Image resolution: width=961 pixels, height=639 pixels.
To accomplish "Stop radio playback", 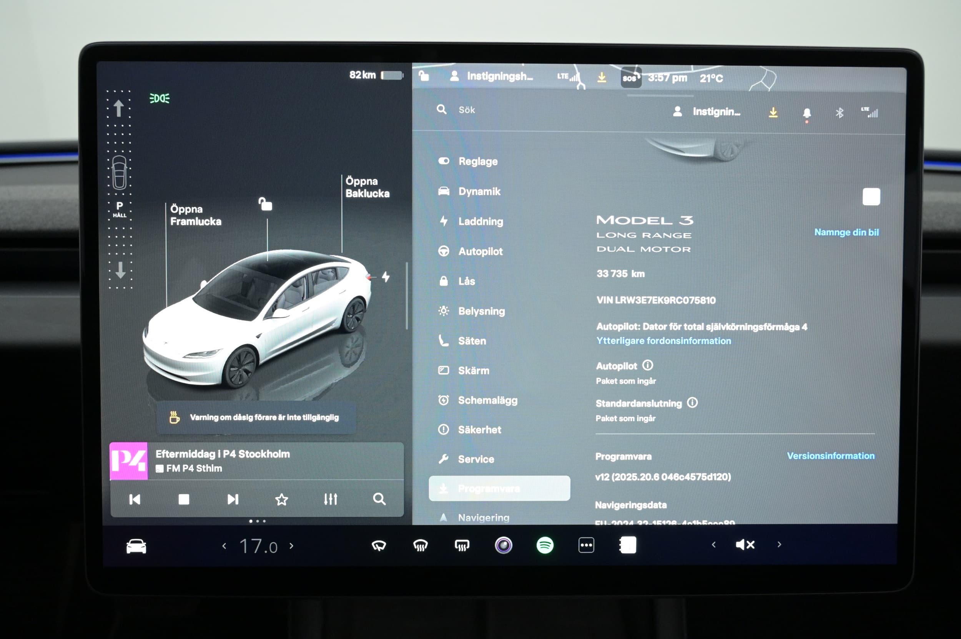I will click(x=184, y=499).
